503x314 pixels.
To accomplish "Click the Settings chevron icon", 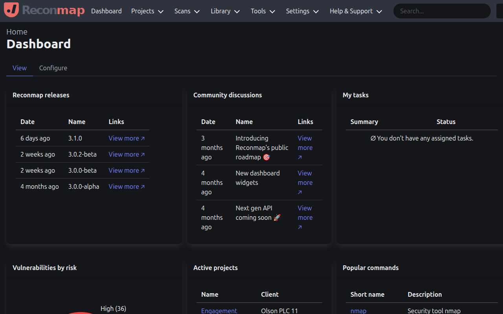I will coord(316,11).
